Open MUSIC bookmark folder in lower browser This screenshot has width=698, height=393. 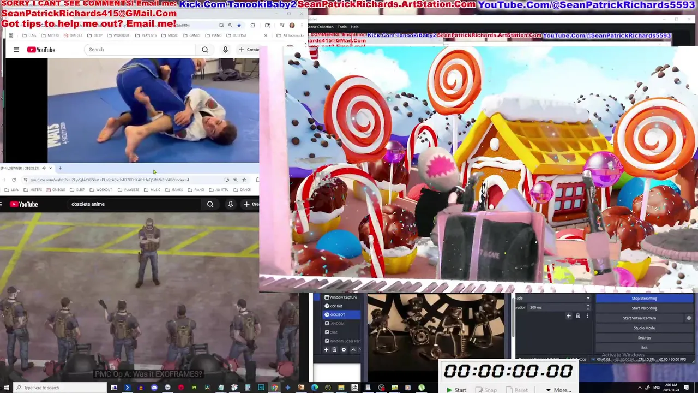pos(152,190)
